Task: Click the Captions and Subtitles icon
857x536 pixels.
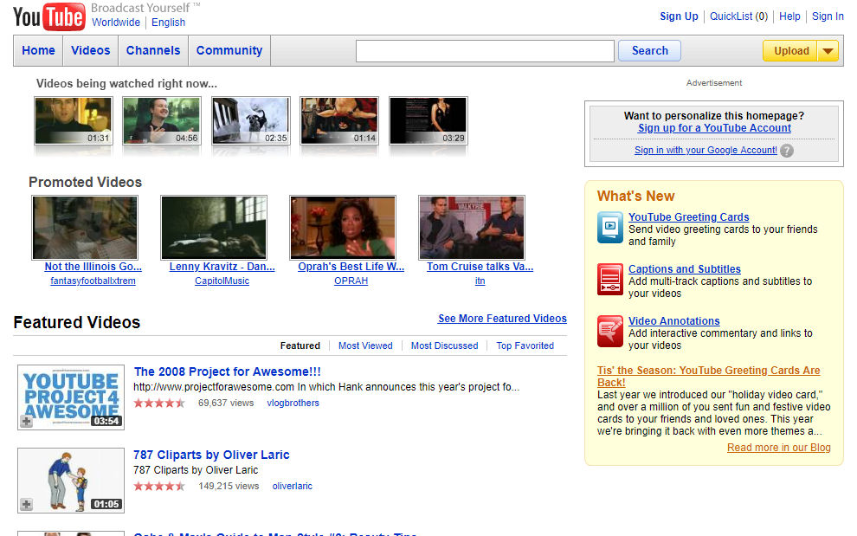Action: pos(610,279)
